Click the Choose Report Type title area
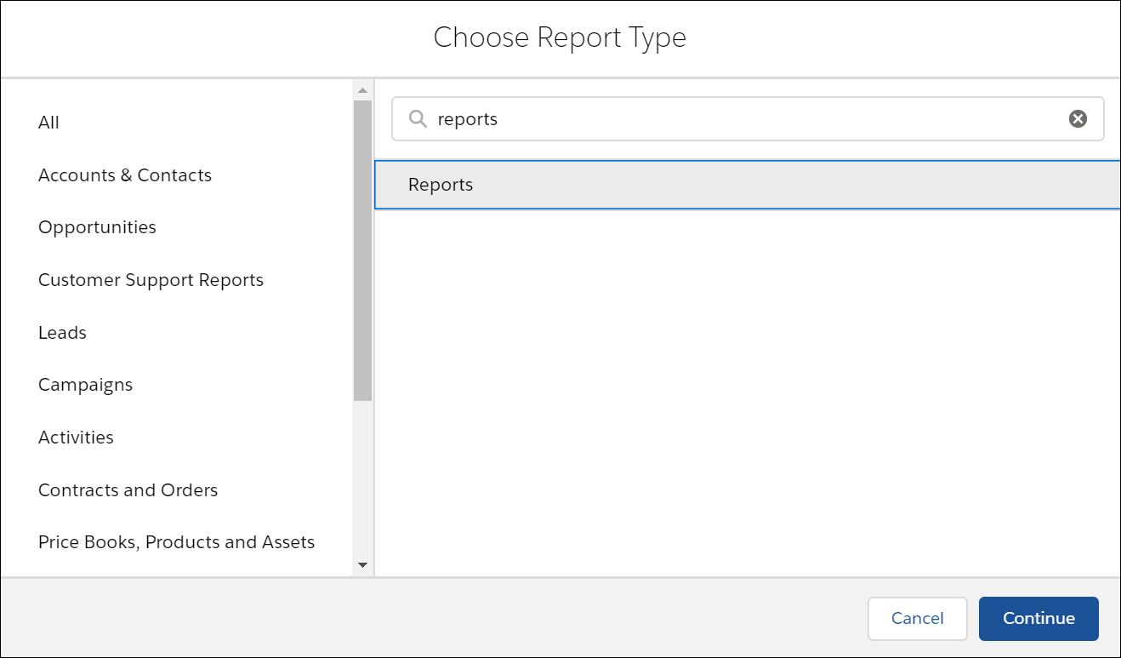Screen dimensions: 1121x658 [x=560, y=37]
